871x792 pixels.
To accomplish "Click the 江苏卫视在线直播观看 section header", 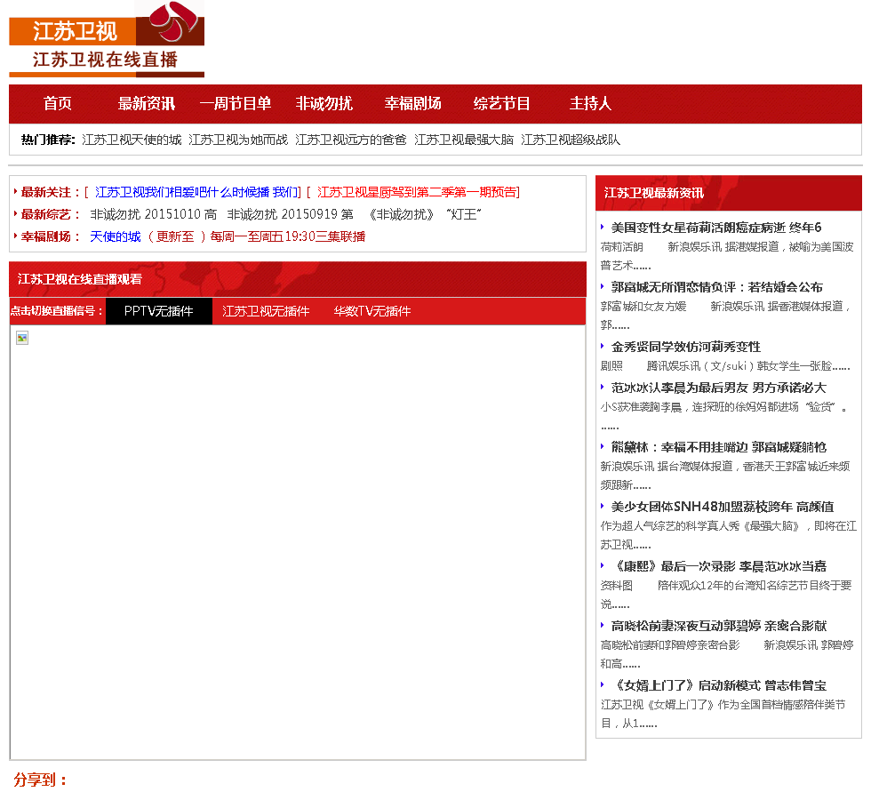I will (x=298, y=279).
